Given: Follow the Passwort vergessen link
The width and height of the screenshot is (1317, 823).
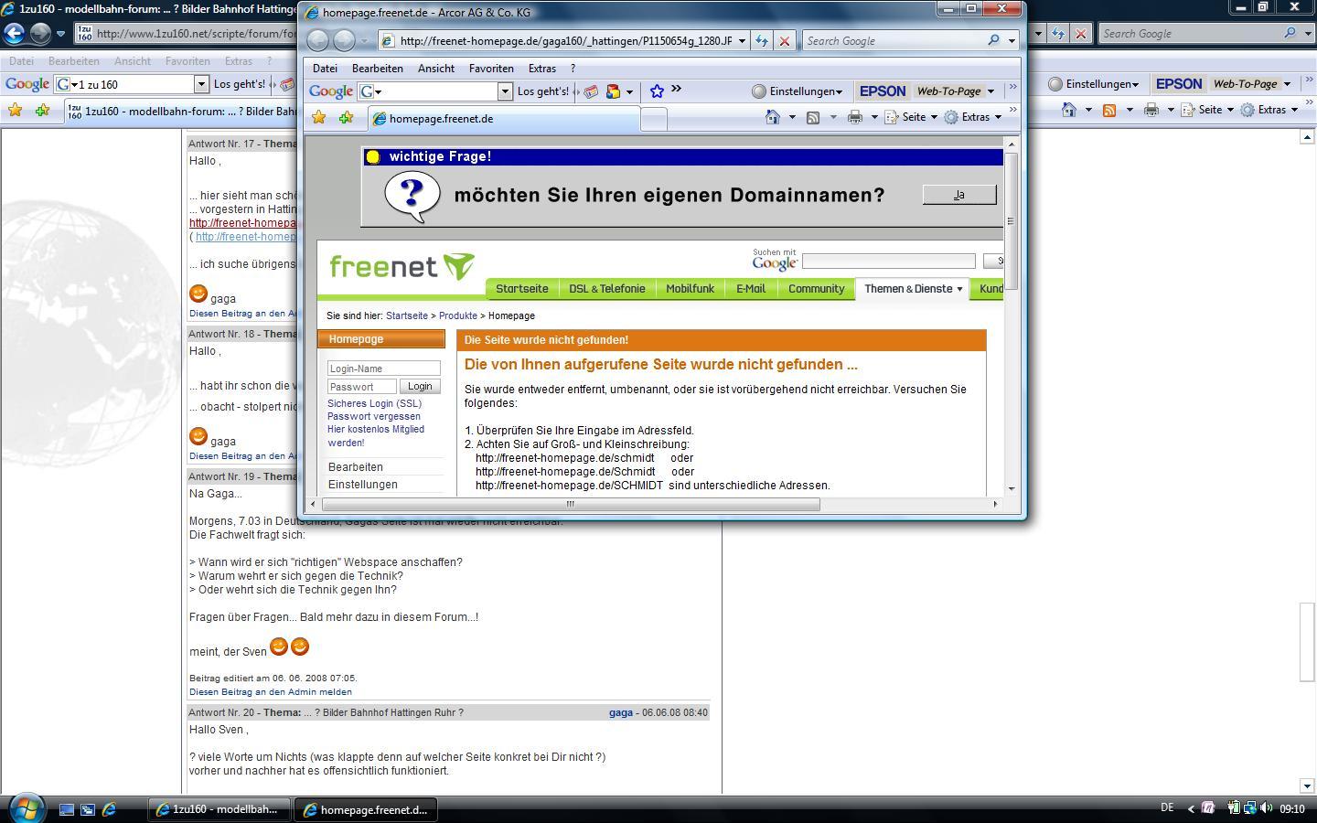Looking at the screenshot, I should (373, 416).
